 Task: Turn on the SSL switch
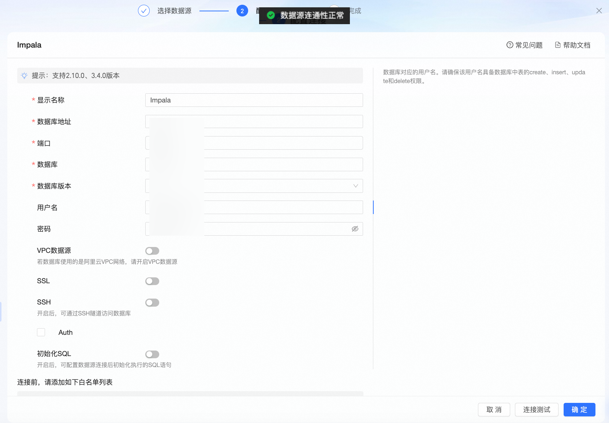pos(152,281)
